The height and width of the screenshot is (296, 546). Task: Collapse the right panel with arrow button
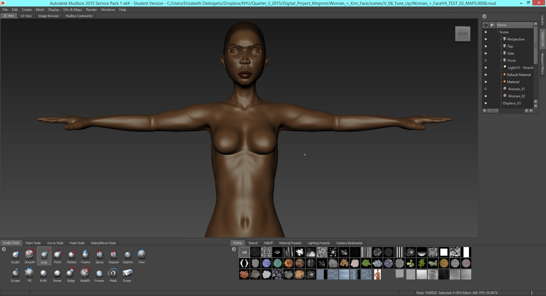485,17
